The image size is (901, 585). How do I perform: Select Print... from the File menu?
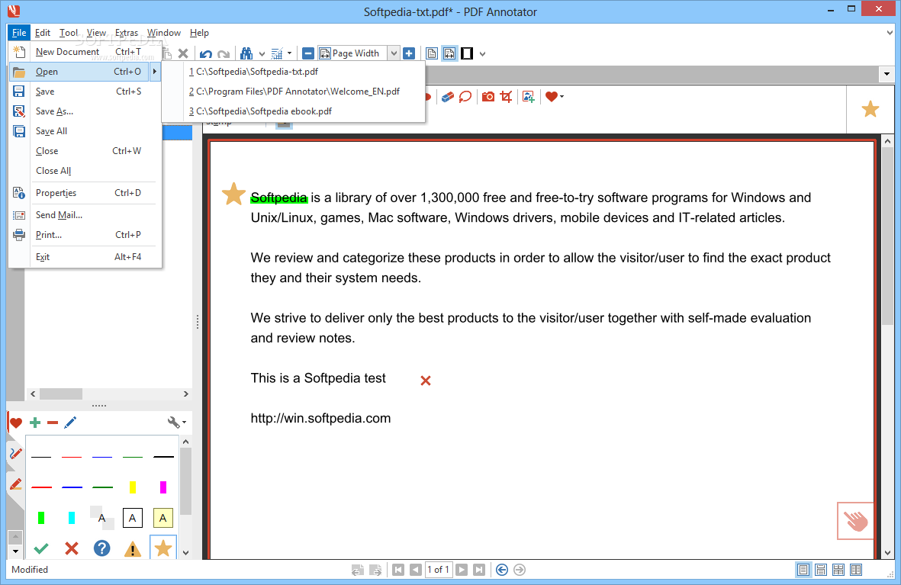click(85, 234)
